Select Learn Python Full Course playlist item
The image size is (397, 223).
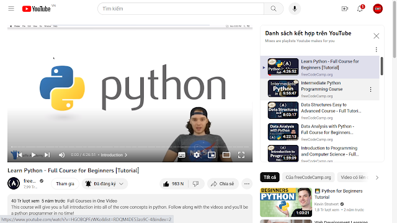point(320,68)
